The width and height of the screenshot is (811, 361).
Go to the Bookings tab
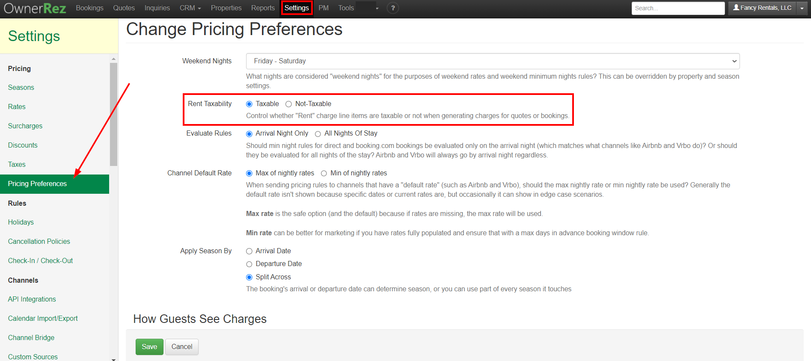click(89, 8)
